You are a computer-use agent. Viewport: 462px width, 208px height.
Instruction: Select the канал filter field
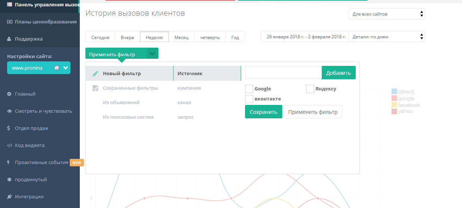pos(184,102)
